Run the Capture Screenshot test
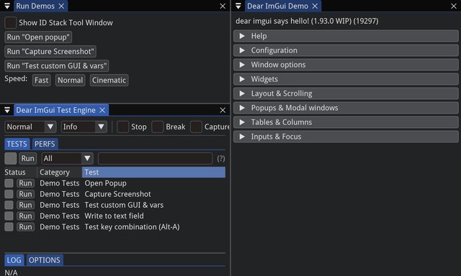The width and height of the screenshot is (461, 276). 26,194
